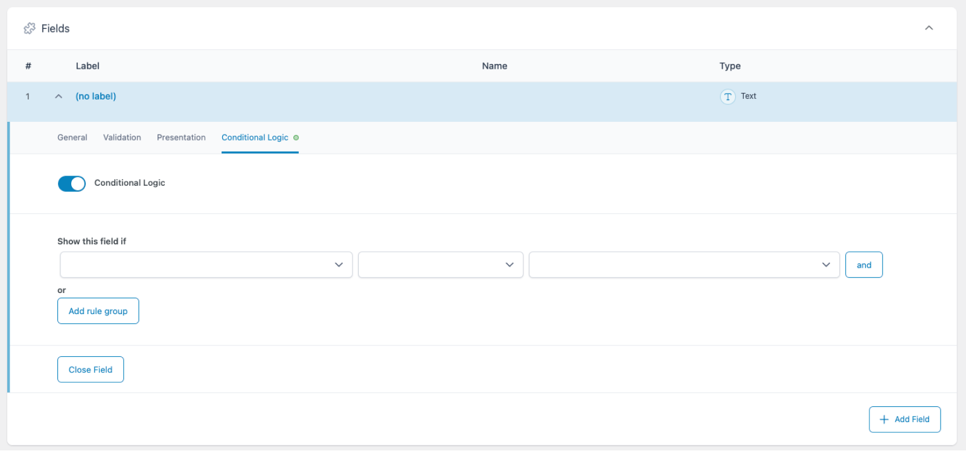The width and height of the screenshot is (966, 451).
Task: Open the third rule value dropdown
Action: coord(683,265)
